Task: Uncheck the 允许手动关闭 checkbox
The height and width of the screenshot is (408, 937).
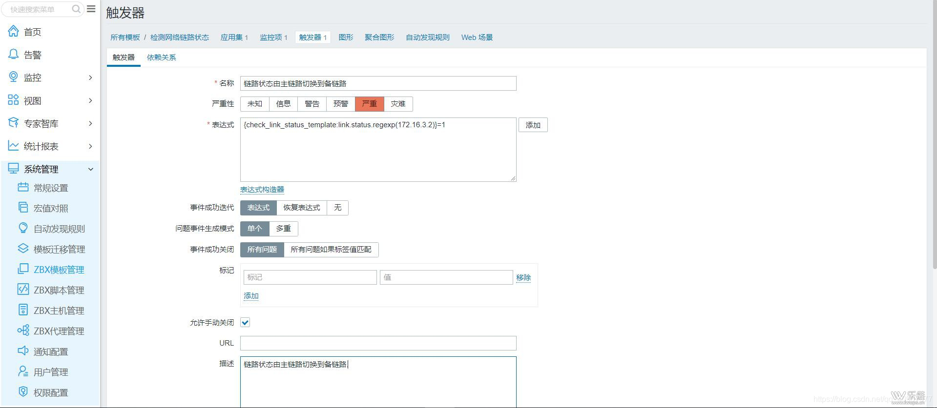Action: 245,322
